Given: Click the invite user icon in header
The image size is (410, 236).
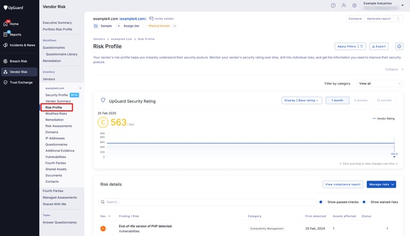Looking at the screenshot, I should point(344,5).
